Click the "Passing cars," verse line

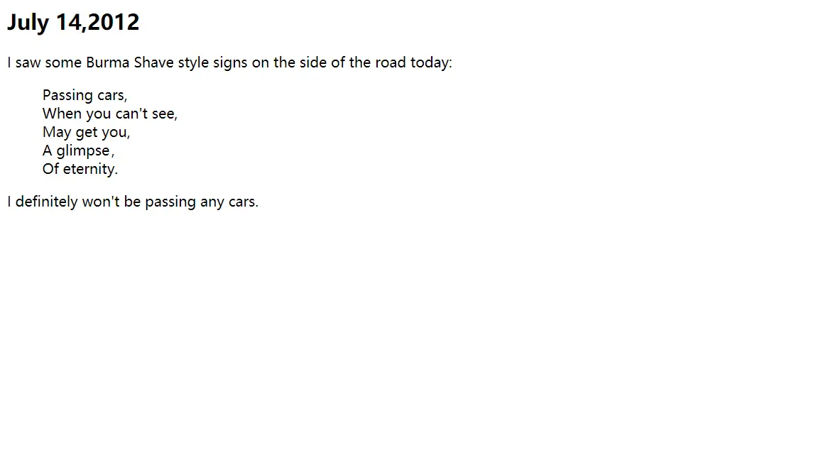click(x=84, y=95)
